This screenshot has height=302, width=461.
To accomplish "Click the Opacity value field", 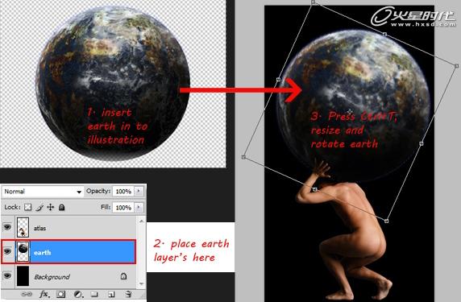I will coord(123,191).
